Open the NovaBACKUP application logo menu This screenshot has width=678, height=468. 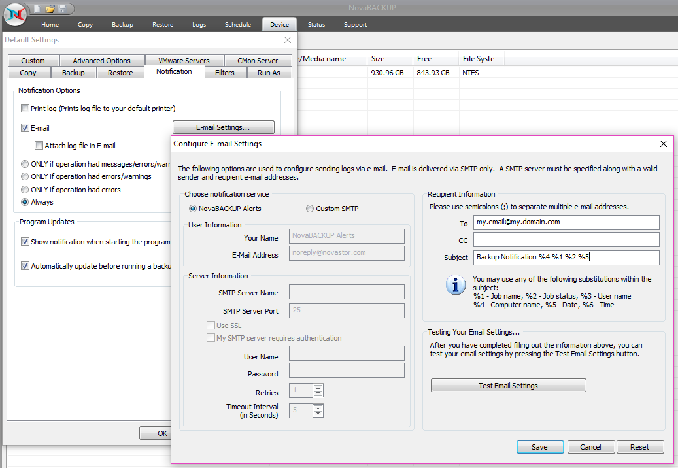pyautogui.click(x=15, y=14)
